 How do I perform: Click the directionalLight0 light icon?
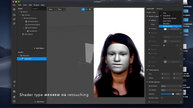click(26, 25)
